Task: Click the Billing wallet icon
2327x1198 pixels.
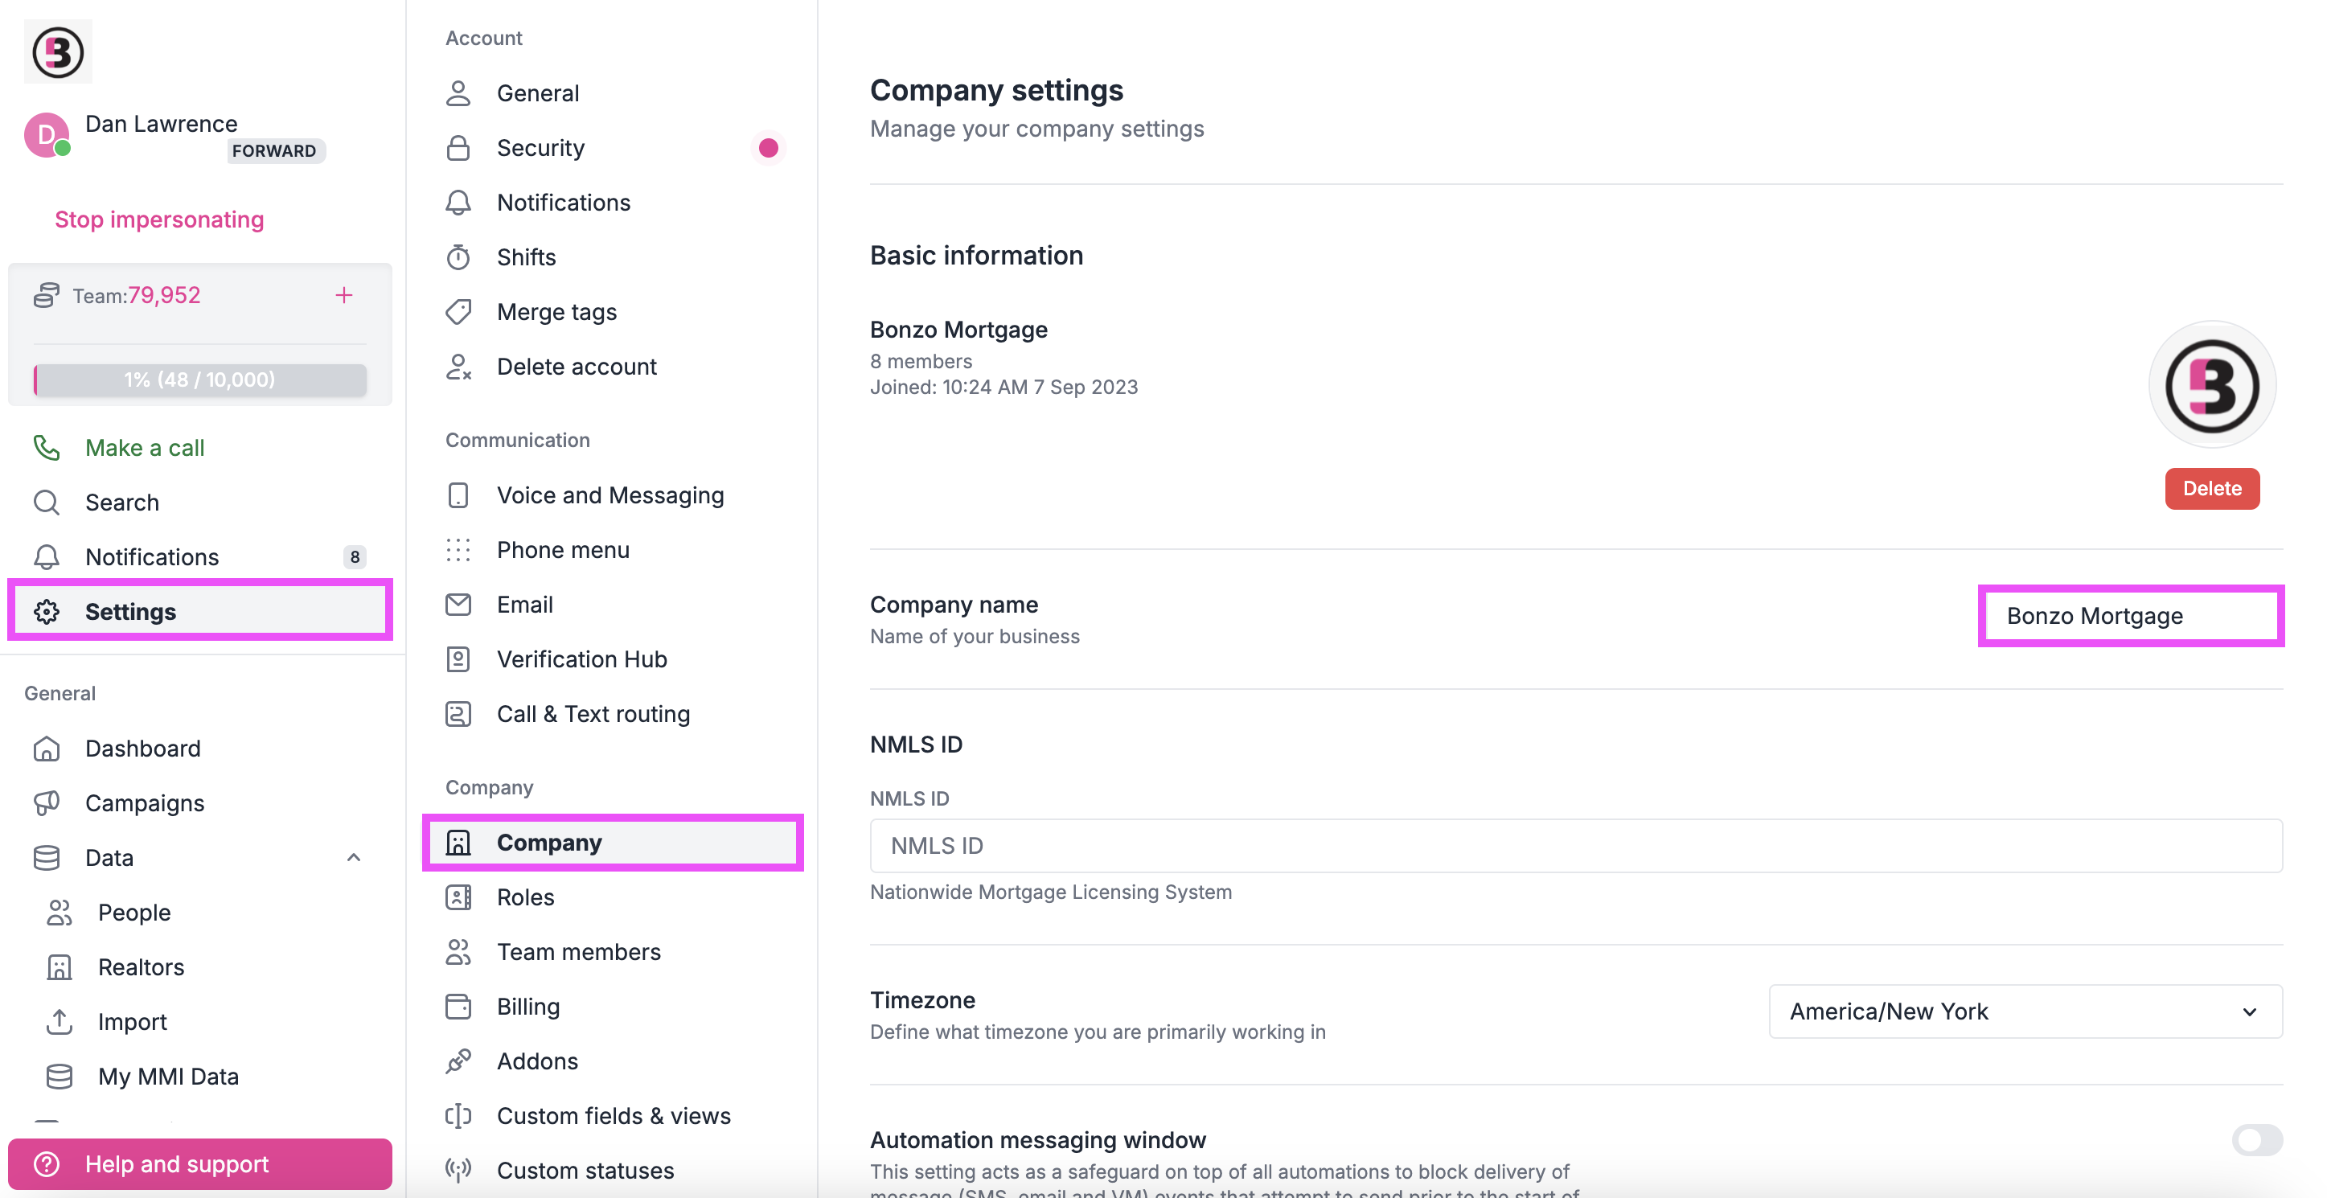Action: [458, 1007]
